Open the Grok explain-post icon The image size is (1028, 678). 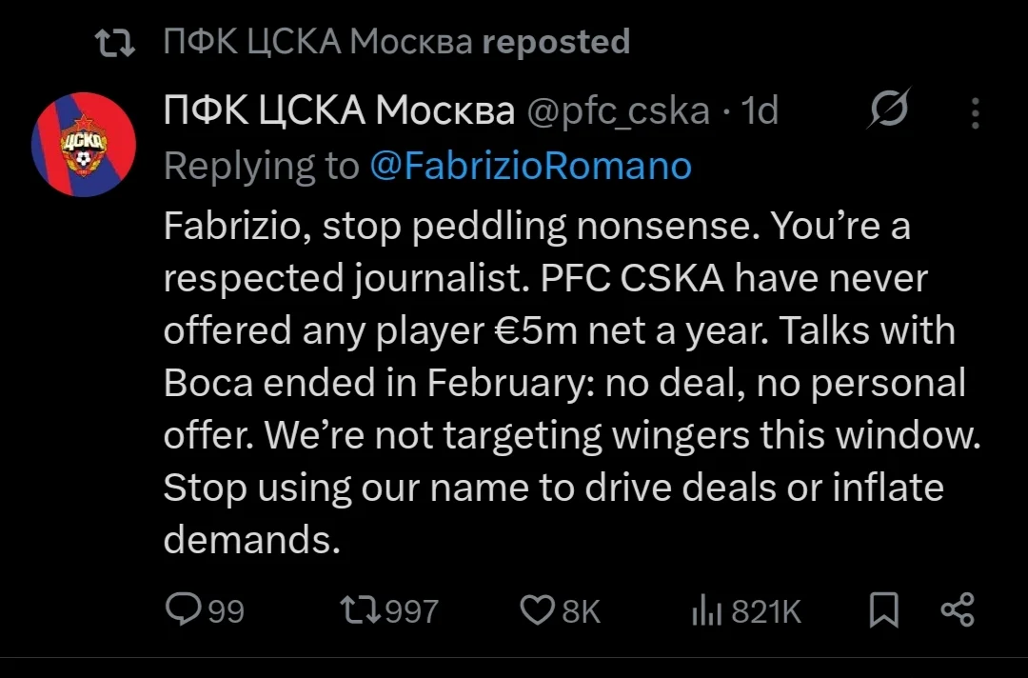(889, 109)
